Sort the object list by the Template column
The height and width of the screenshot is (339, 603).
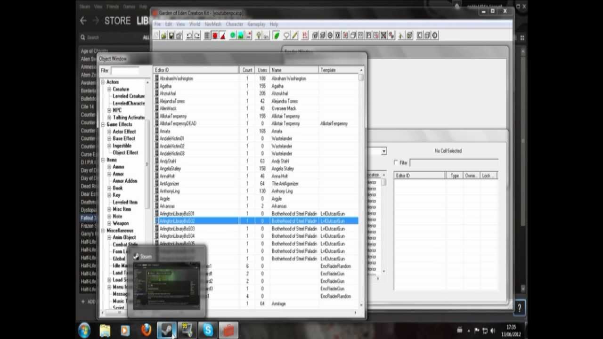pyautogui.click(x=339, y=70)
